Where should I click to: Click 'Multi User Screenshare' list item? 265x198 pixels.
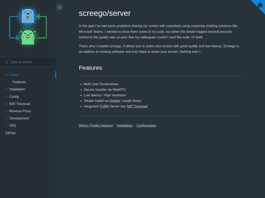click(x=101, y=84)
